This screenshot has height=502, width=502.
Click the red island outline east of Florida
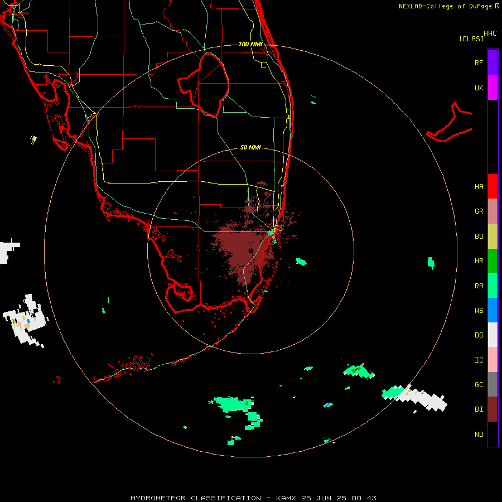[450, 123]
